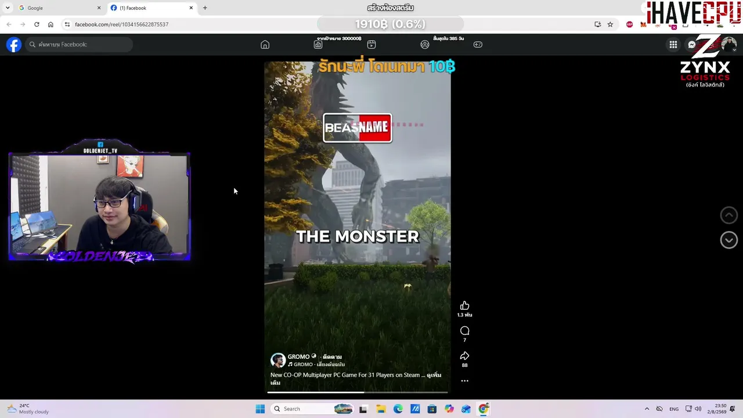Open the Windows Start menu
Image resolution: width=743 pixels, height=418 pixels.
point(260,409)
